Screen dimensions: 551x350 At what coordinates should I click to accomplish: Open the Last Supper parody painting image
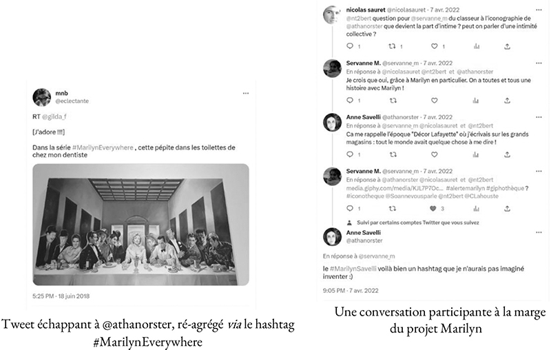pyautogui.click(x=141, y=225)
